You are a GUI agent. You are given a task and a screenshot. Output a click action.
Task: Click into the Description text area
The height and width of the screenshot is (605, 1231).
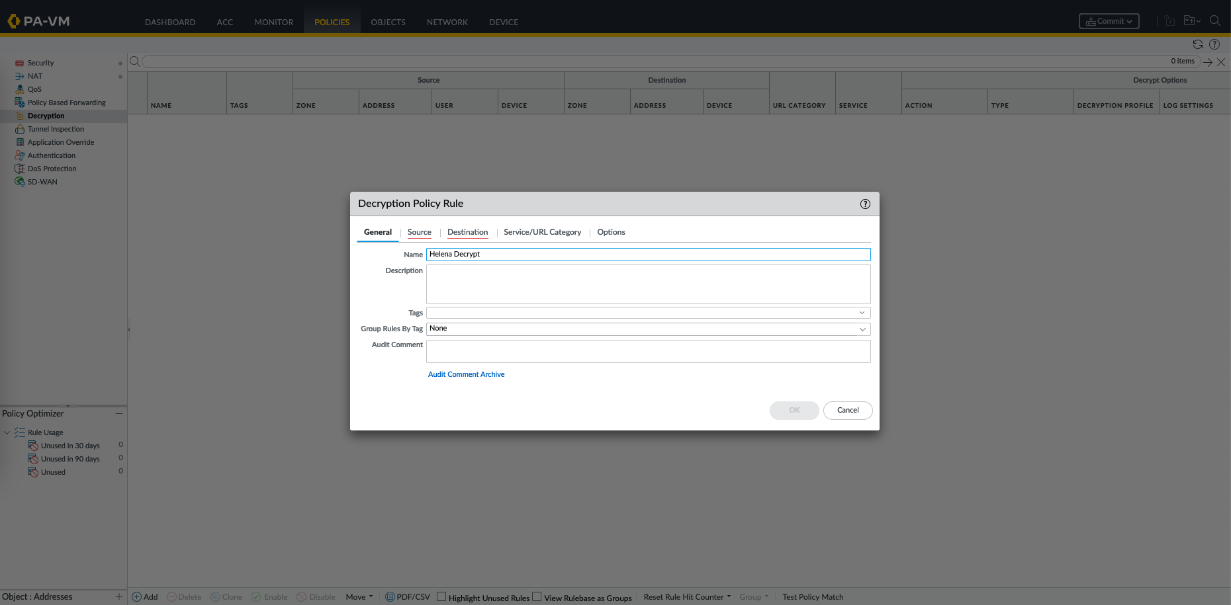click(x=648, y=284)
